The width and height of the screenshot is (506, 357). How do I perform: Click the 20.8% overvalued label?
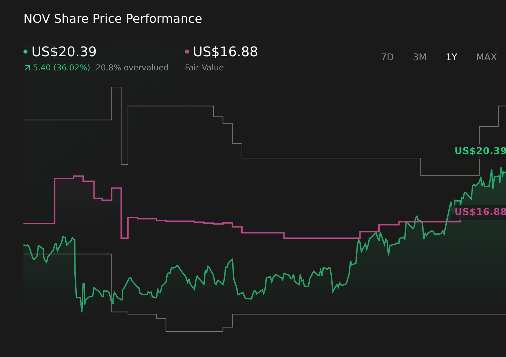[132, 67]
